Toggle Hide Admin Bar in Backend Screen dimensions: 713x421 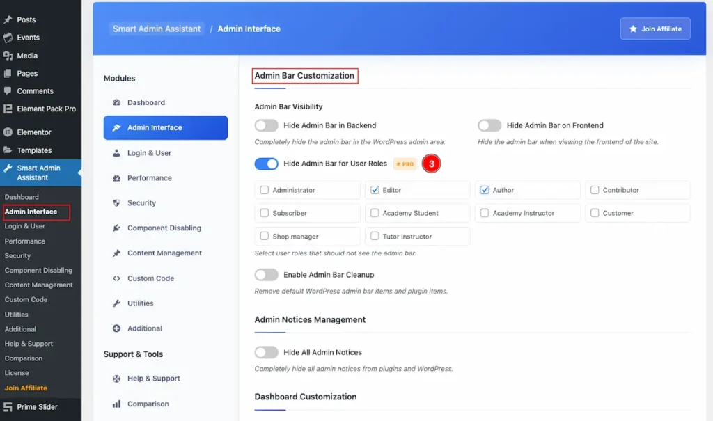point(267,125)
